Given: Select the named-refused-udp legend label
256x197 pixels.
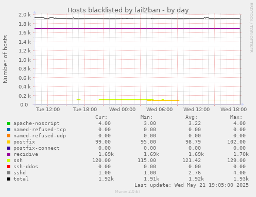Looking at the screenshot, I should point(40,136).
